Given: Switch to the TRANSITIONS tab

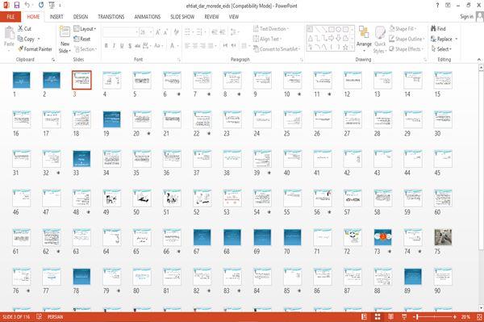Looking at the screenshot, I should tap(111, 17).
